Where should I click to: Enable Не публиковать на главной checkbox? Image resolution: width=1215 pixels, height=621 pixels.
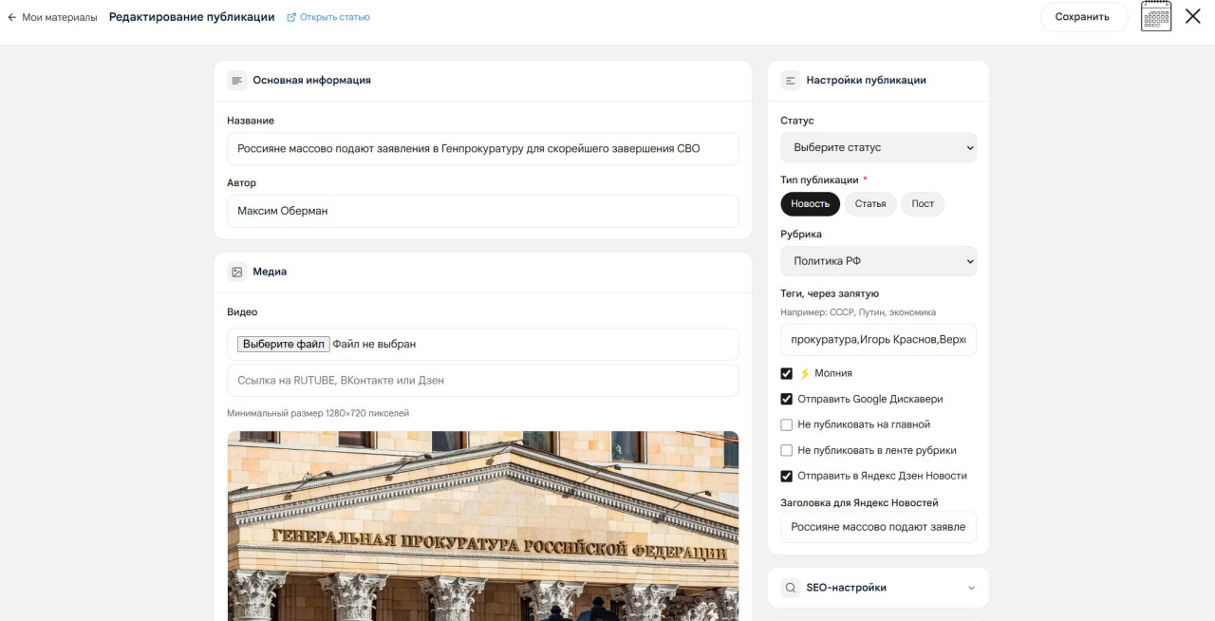(x=786, y=424)
